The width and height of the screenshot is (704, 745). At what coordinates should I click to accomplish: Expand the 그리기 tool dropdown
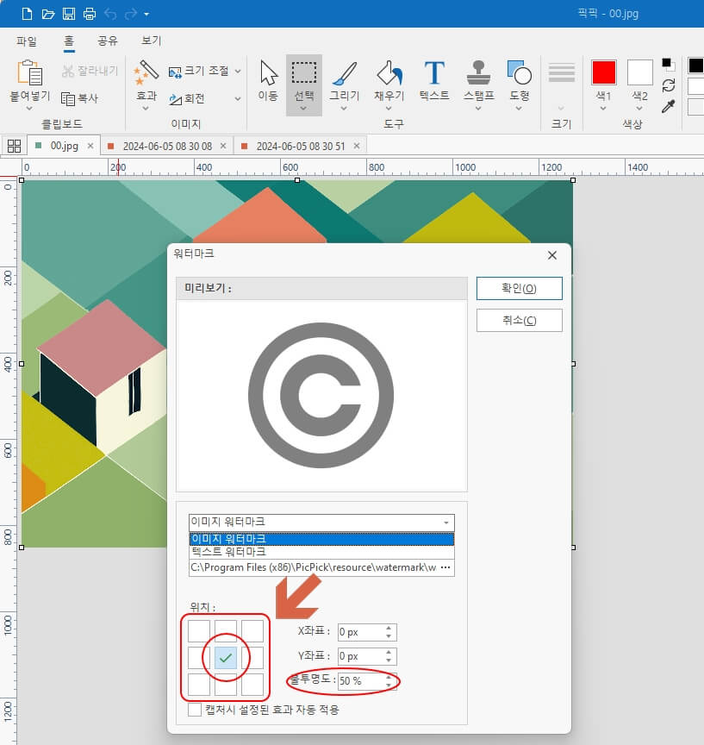(344, 109)
